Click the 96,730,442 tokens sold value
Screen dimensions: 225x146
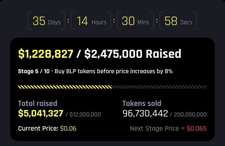(145, 114)
